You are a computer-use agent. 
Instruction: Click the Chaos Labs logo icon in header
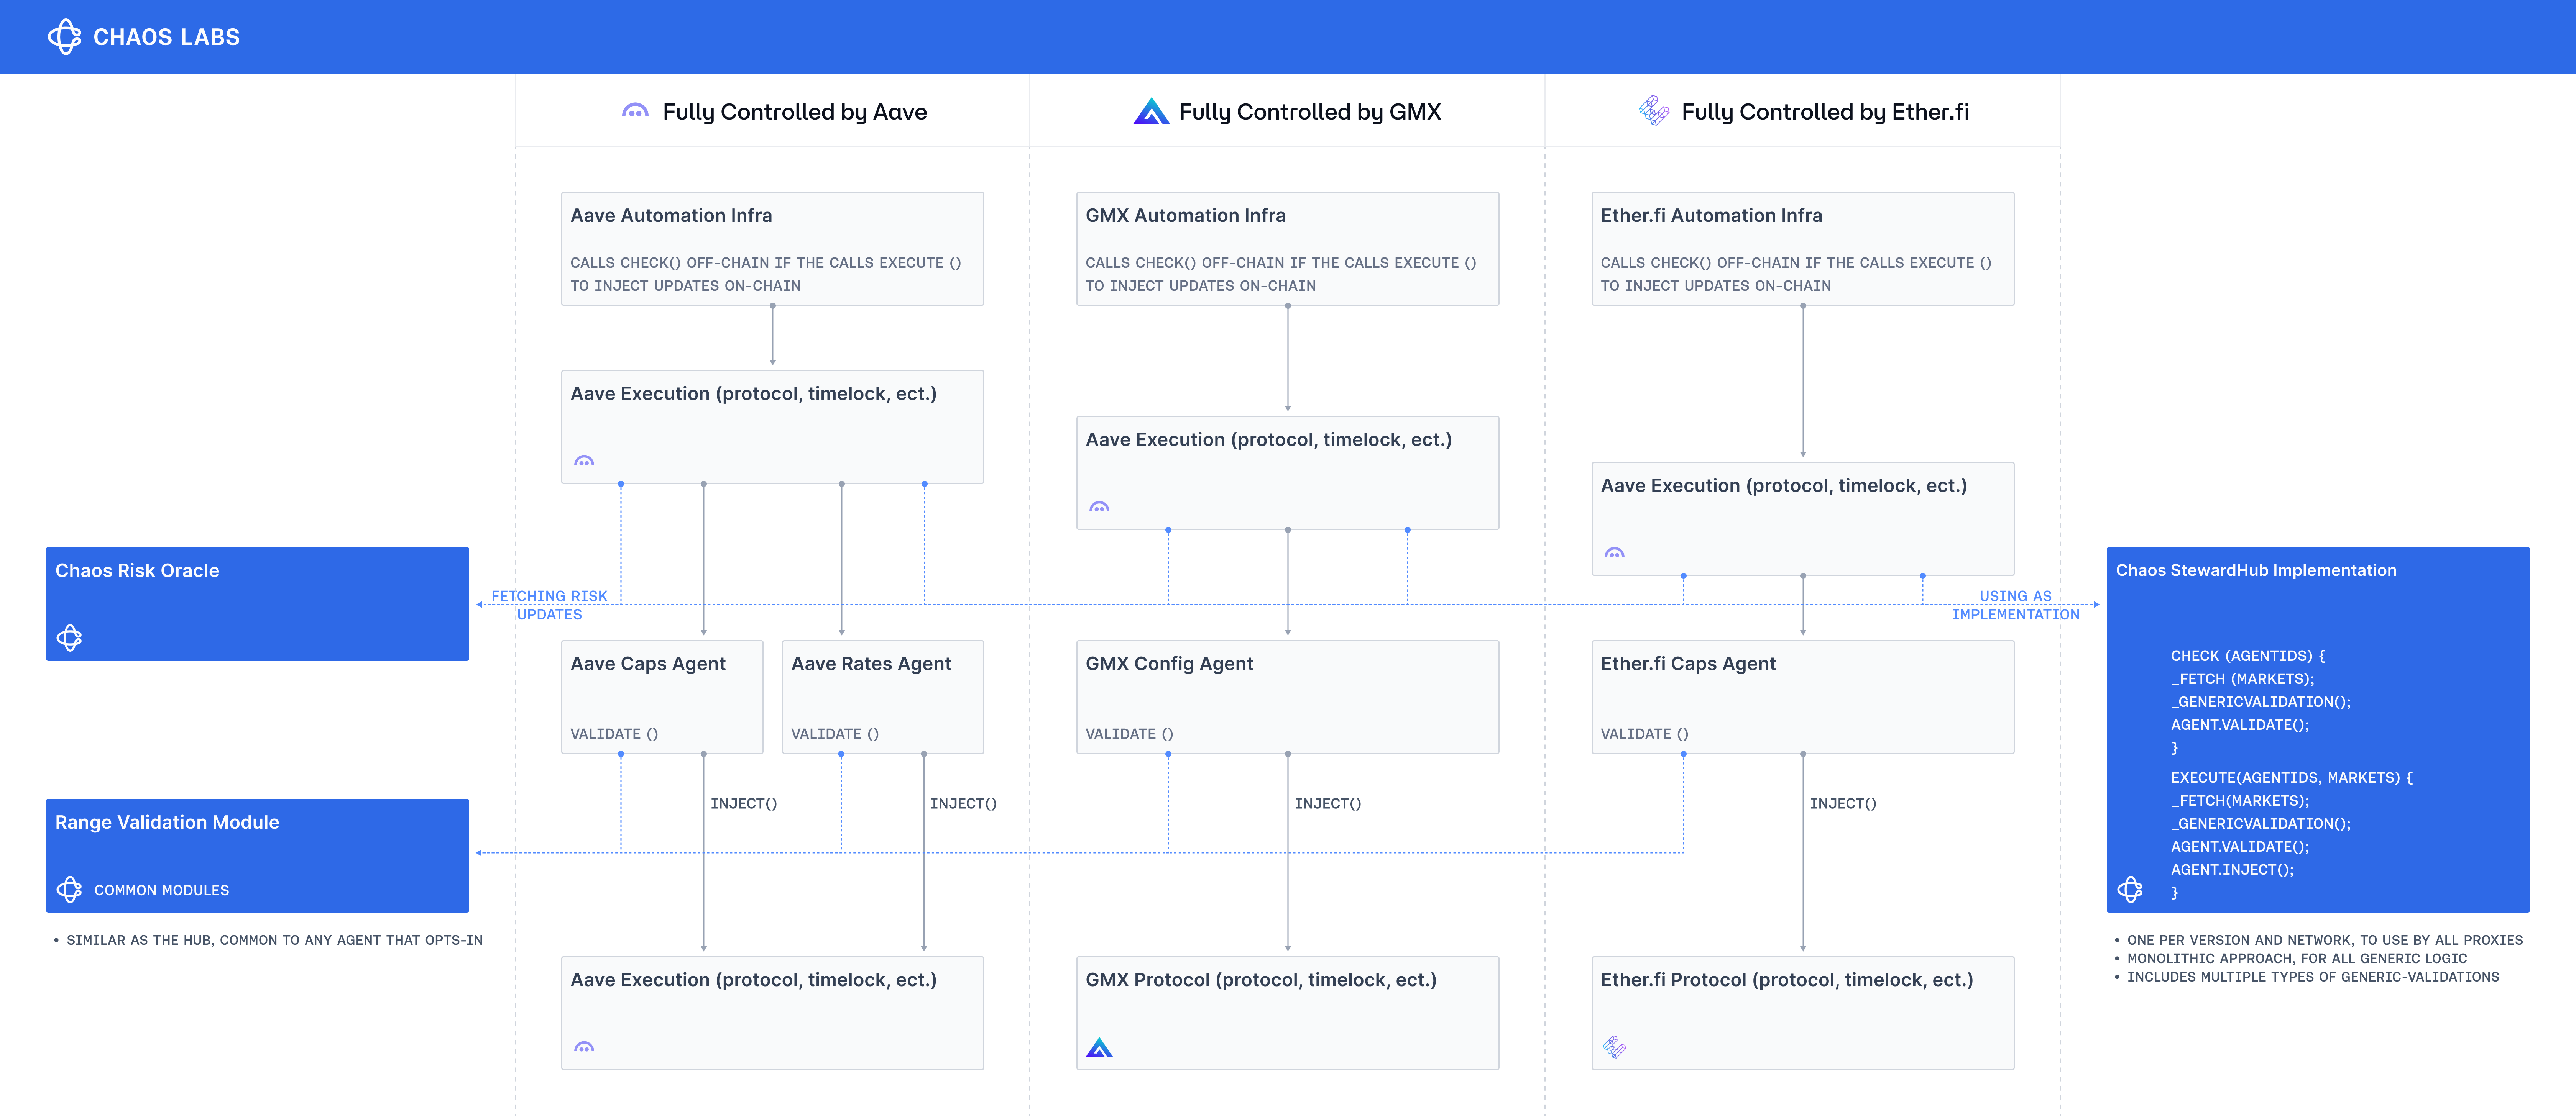click(x=64, y=37)
